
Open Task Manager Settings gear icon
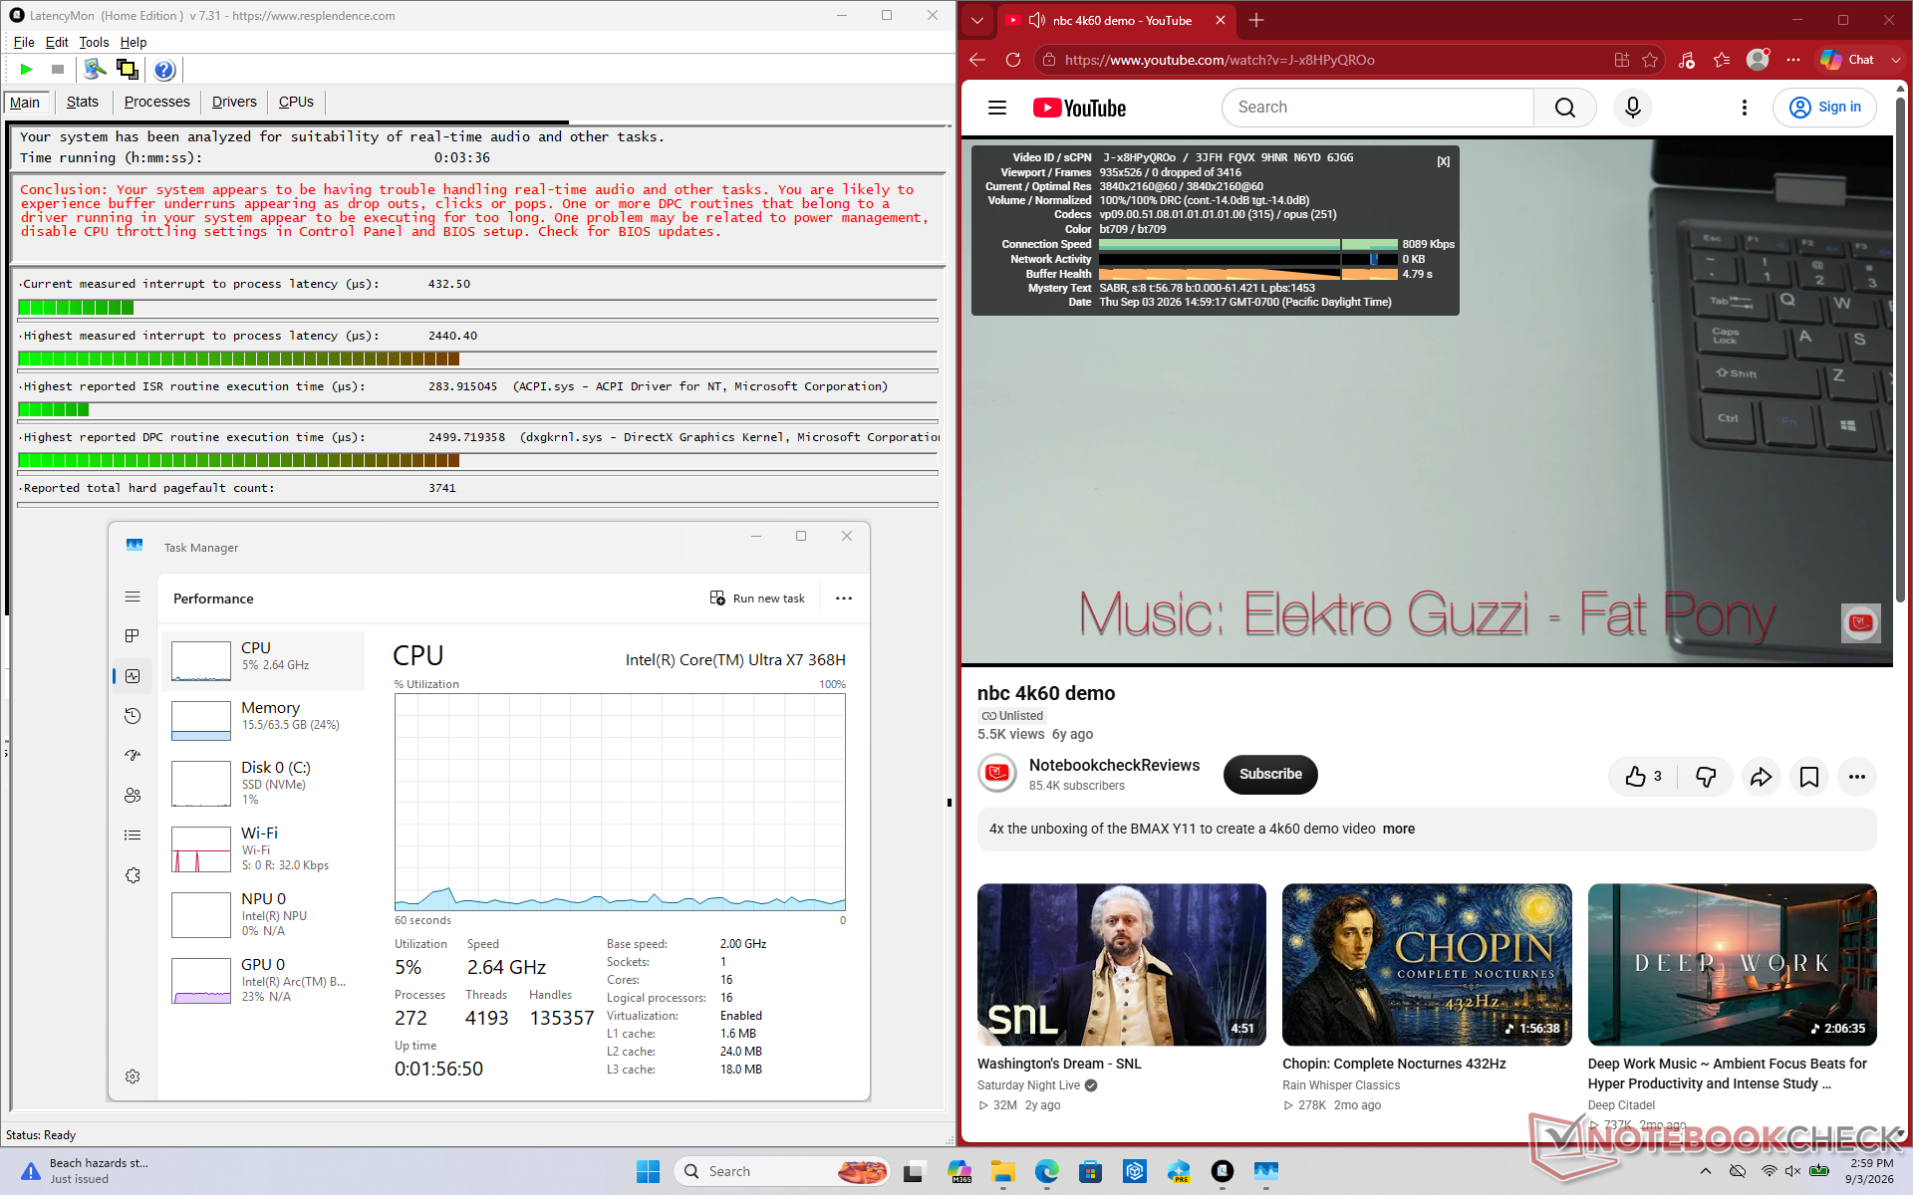(133, 1076)
